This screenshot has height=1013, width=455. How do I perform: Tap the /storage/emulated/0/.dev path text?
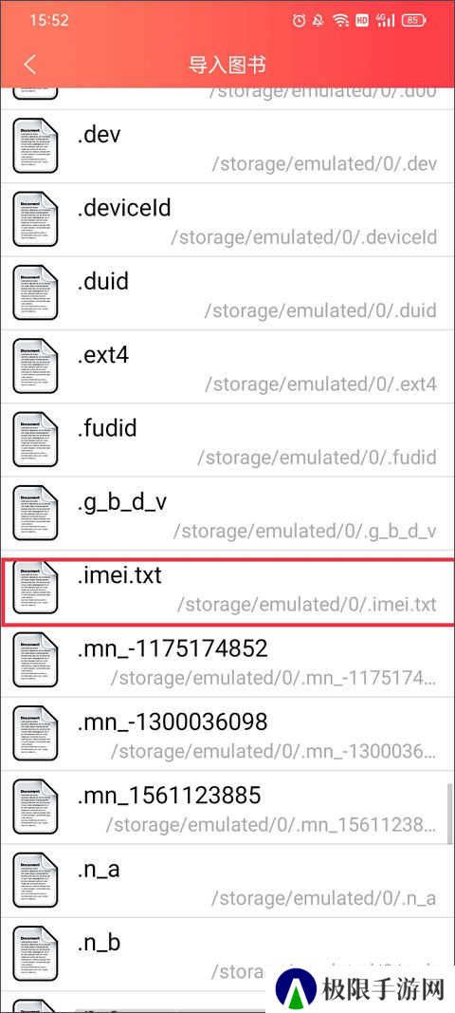[324, 162]
